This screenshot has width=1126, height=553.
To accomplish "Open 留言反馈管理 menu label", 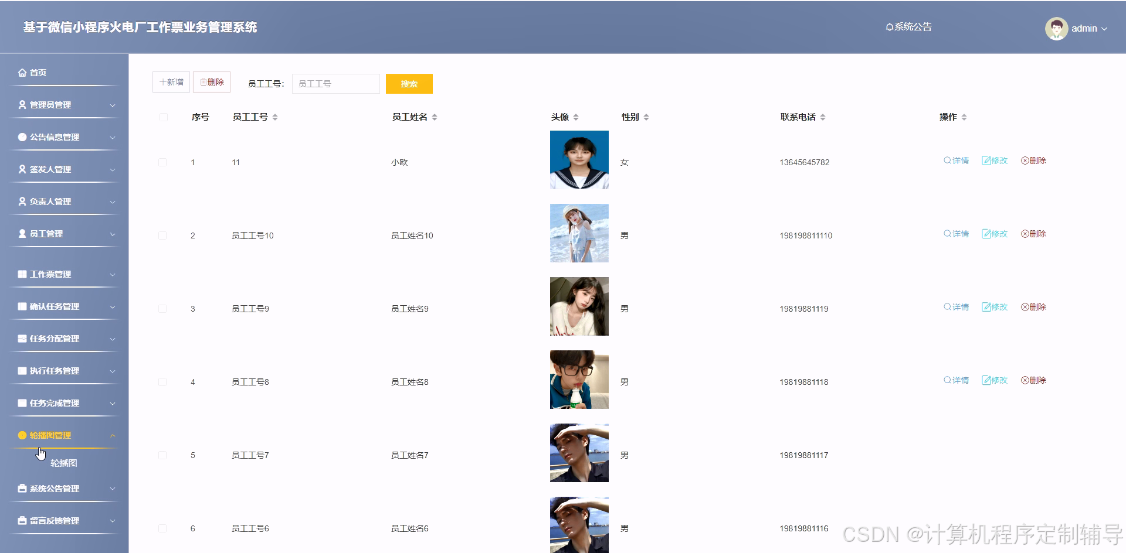I will pyautogui.click(x=55, y=521).
